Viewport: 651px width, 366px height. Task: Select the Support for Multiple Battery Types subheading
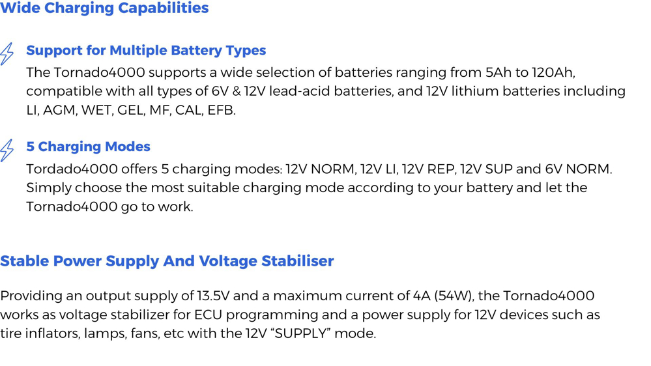click(146, 50)
